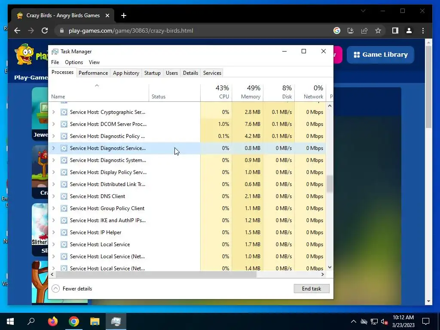The image size is (440, 330).
Task: Expand Service Host: Display Policy Service row
Action: (x=54, y=172)
